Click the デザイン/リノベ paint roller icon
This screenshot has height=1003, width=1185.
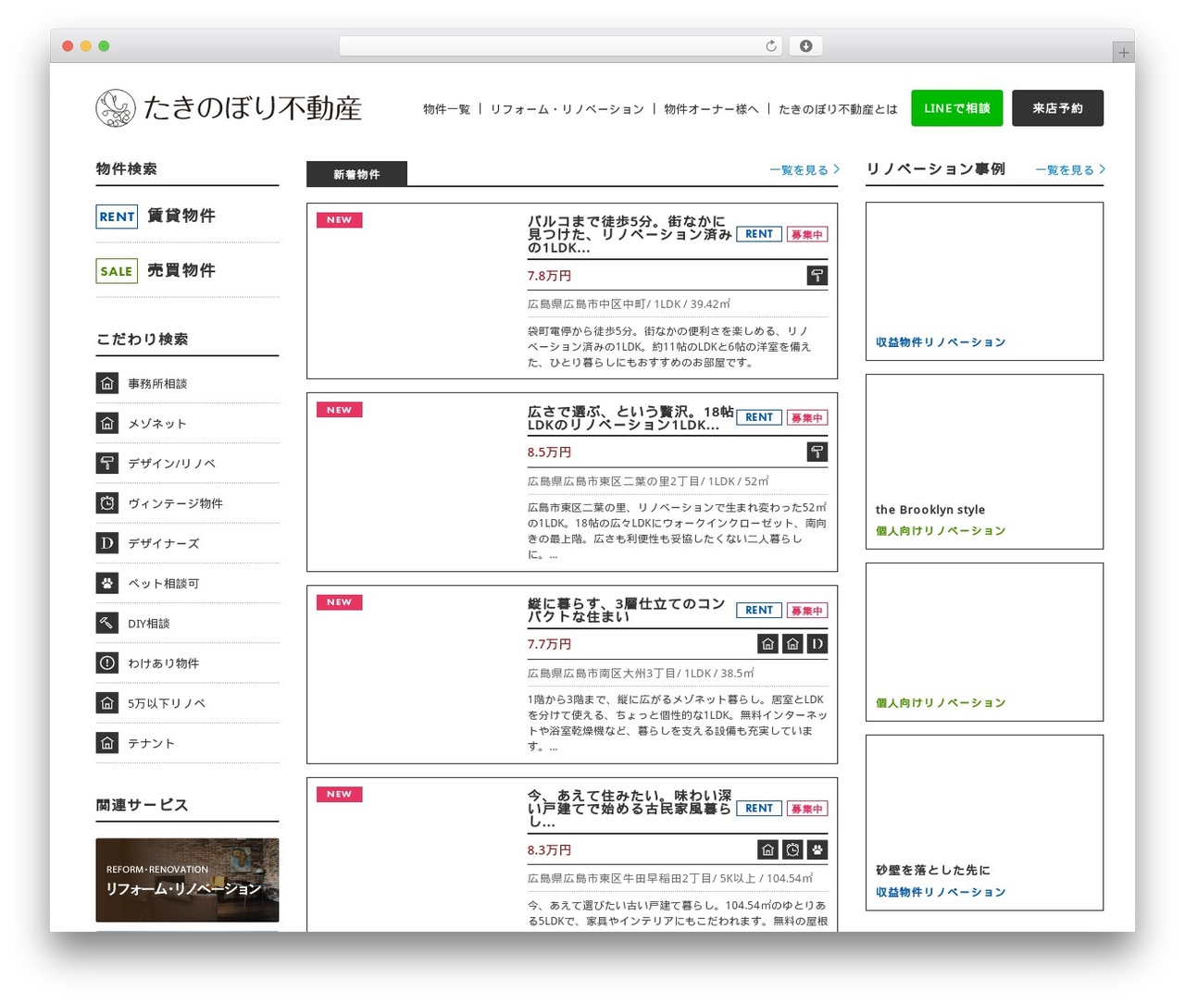[x=107, y=463]
